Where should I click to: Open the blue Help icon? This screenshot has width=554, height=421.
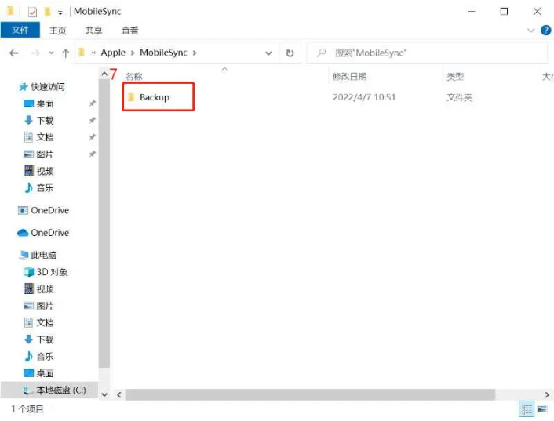(545, 31)
